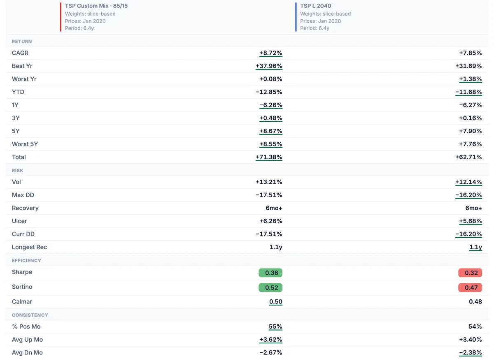Select the 1Y row label
This screenshot has width=494, height=359.
pyautogui.click(x=16, y=105)
